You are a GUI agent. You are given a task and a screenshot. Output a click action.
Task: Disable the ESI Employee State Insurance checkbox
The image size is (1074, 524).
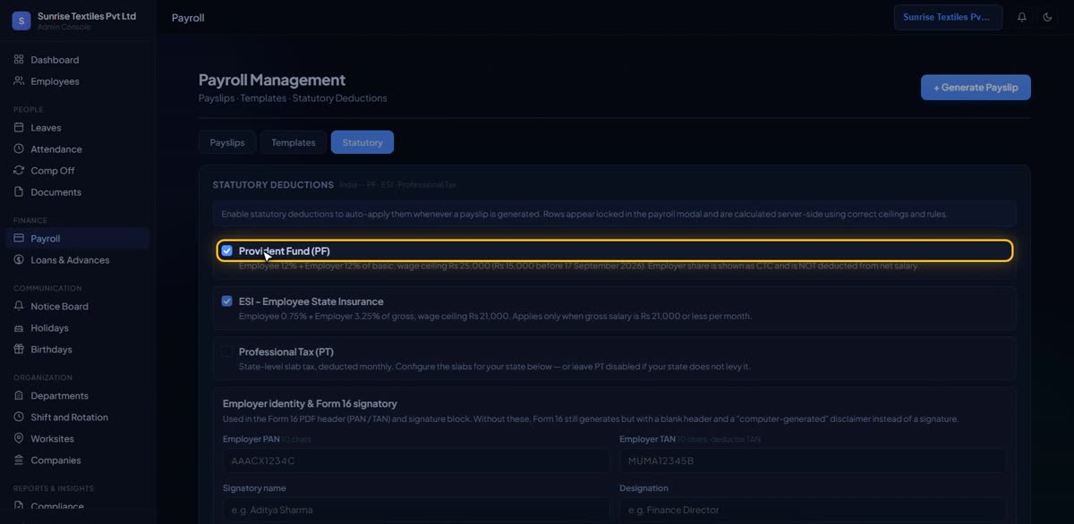(227, 301)
